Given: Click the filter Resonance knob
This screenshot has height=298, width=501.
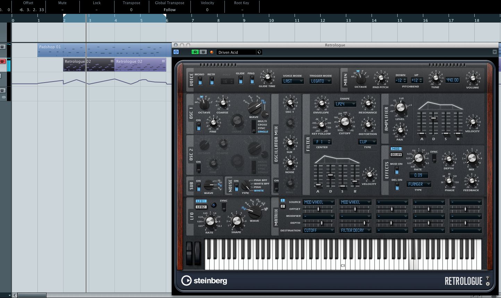Looking at the screenshot, I should point(368,103).
